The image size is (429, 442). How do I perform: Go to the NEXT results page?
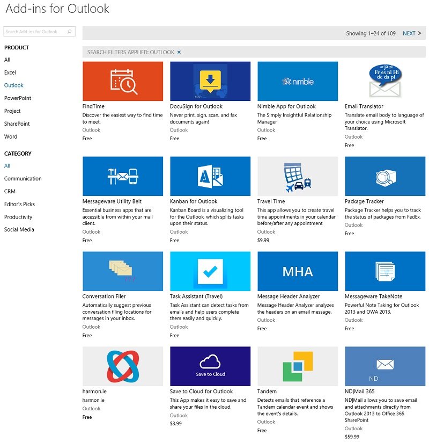(x=409, y=33)
